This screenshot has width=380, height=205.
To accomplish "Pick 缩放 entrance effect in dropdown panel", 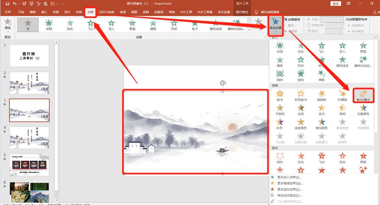I will click(x=280, y=76).
